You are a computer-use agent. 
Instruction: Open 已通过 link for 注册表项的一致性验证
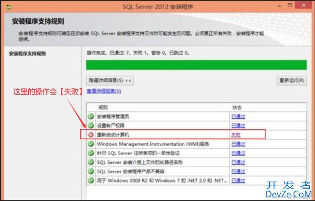click(x=238, y=153)
